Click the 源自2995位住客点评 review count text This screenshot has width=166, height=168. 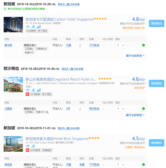click(x=132, y=24)
